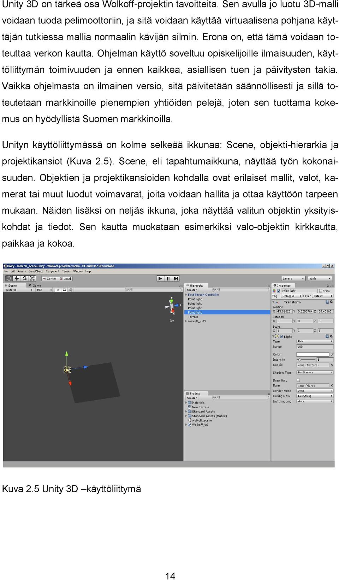339x580 pixels.
Task: Open the GameObject menu
Action: click(x=36, y=271)
